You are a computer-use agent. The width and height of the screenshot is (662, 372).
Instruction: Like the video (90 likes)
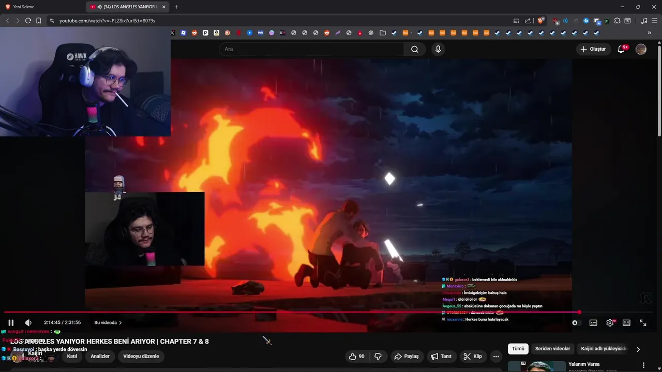[357, 356]
